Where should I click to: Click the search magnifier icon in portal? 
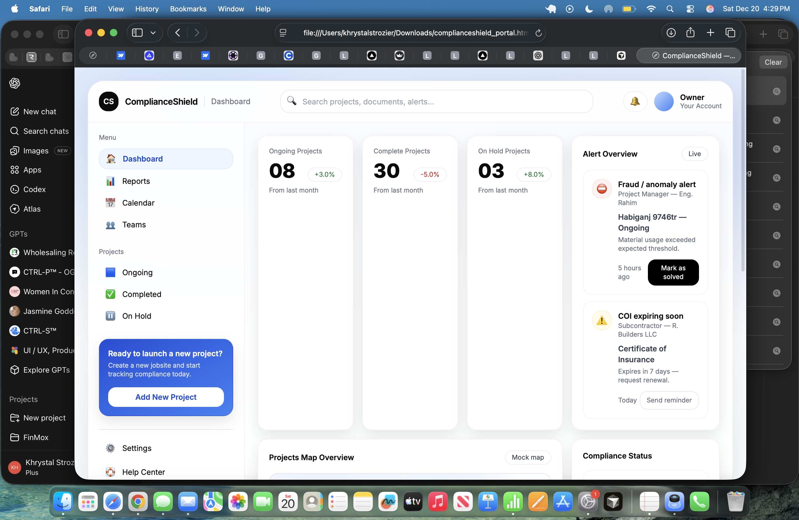pos(291,101)
